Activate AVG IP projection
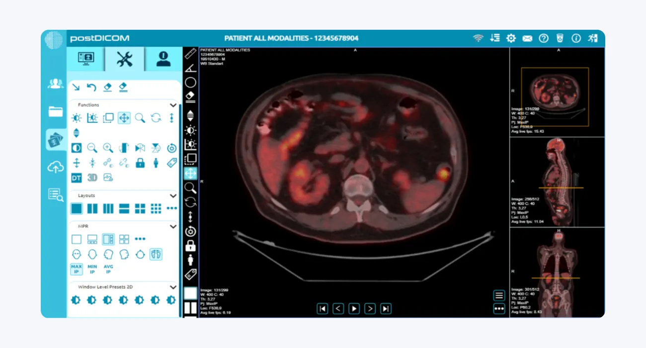646x348 pixels. 108,269
